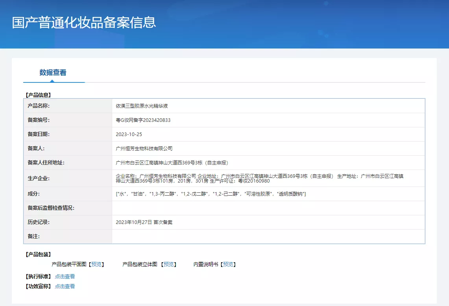
Task: Click the 产品名称 label cell
Action: [39, 106]
